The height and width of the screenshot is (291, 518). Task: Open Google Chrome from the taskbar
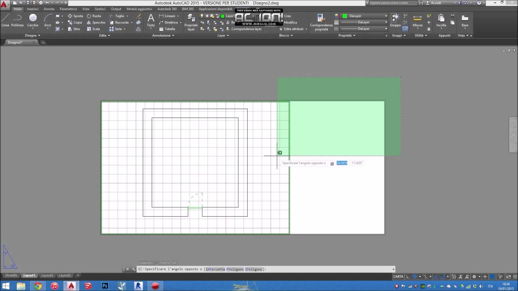point(38,286)
